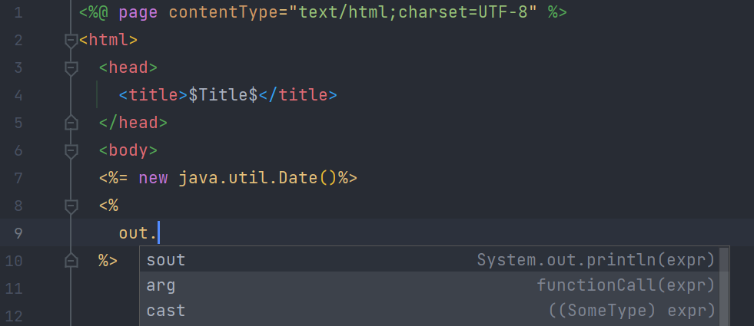Select the cast postfix completion
This screenshot has height=326, width=754.
click(x=430, y=310)
